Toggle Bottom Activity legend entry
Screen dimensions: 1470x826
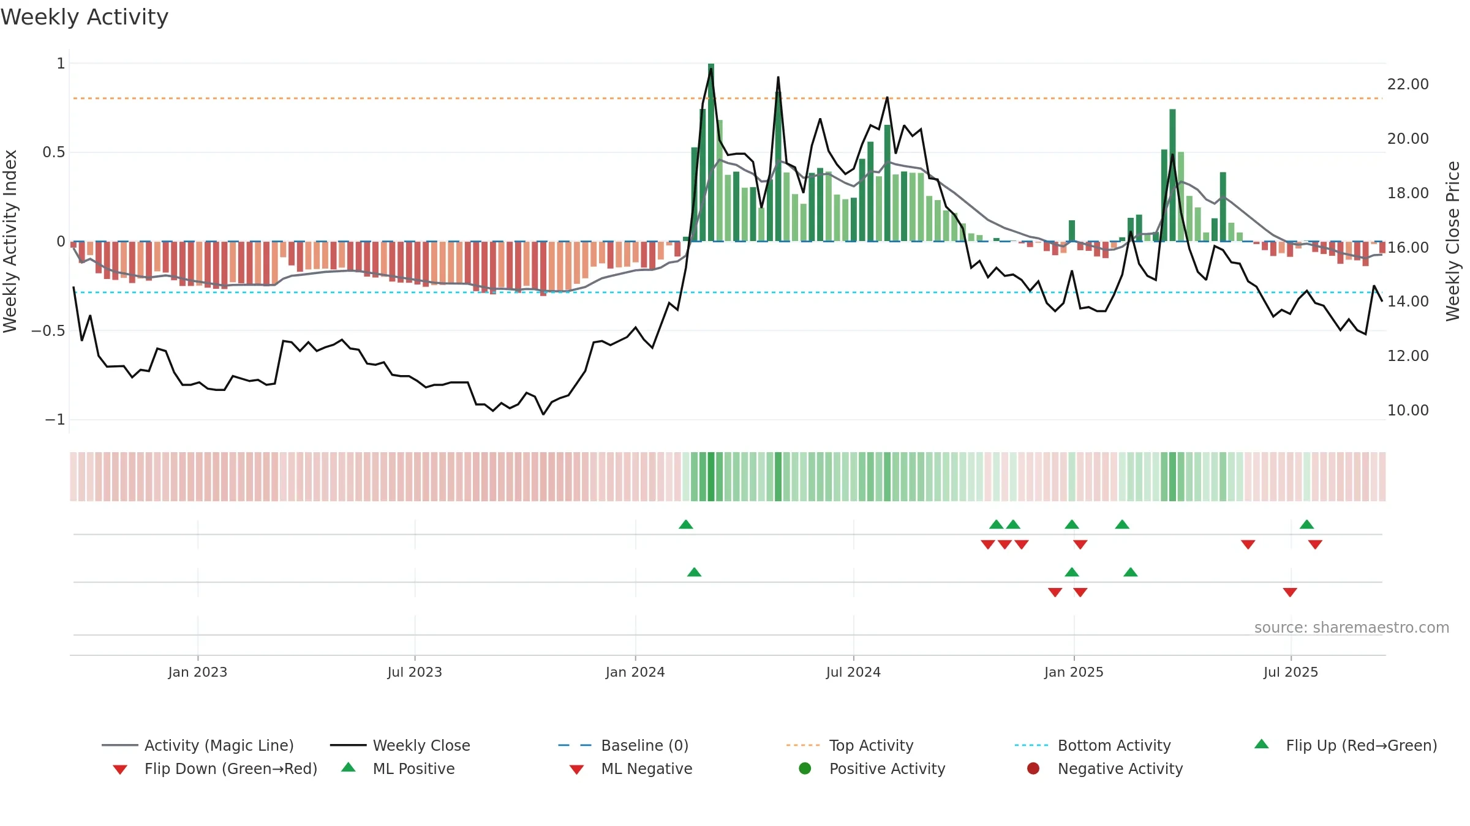coord(1093,745)
